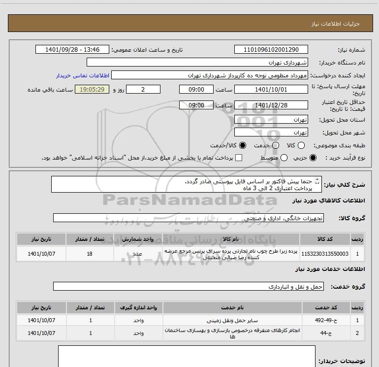Click the goods name cell پرده زبرا طرح چوب
379x367 pixels.
tap(231, 254)
